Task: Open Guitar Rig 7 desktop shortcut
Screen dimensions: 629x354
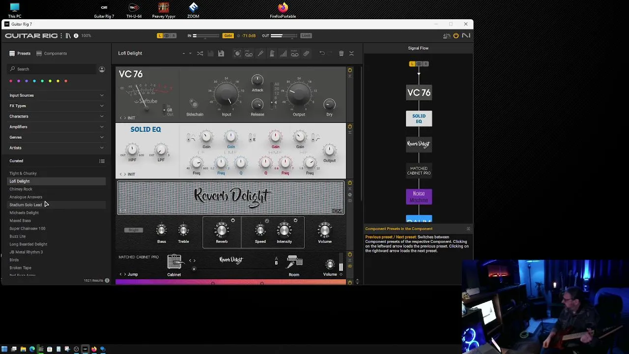Action: click(x=104, y=10)
